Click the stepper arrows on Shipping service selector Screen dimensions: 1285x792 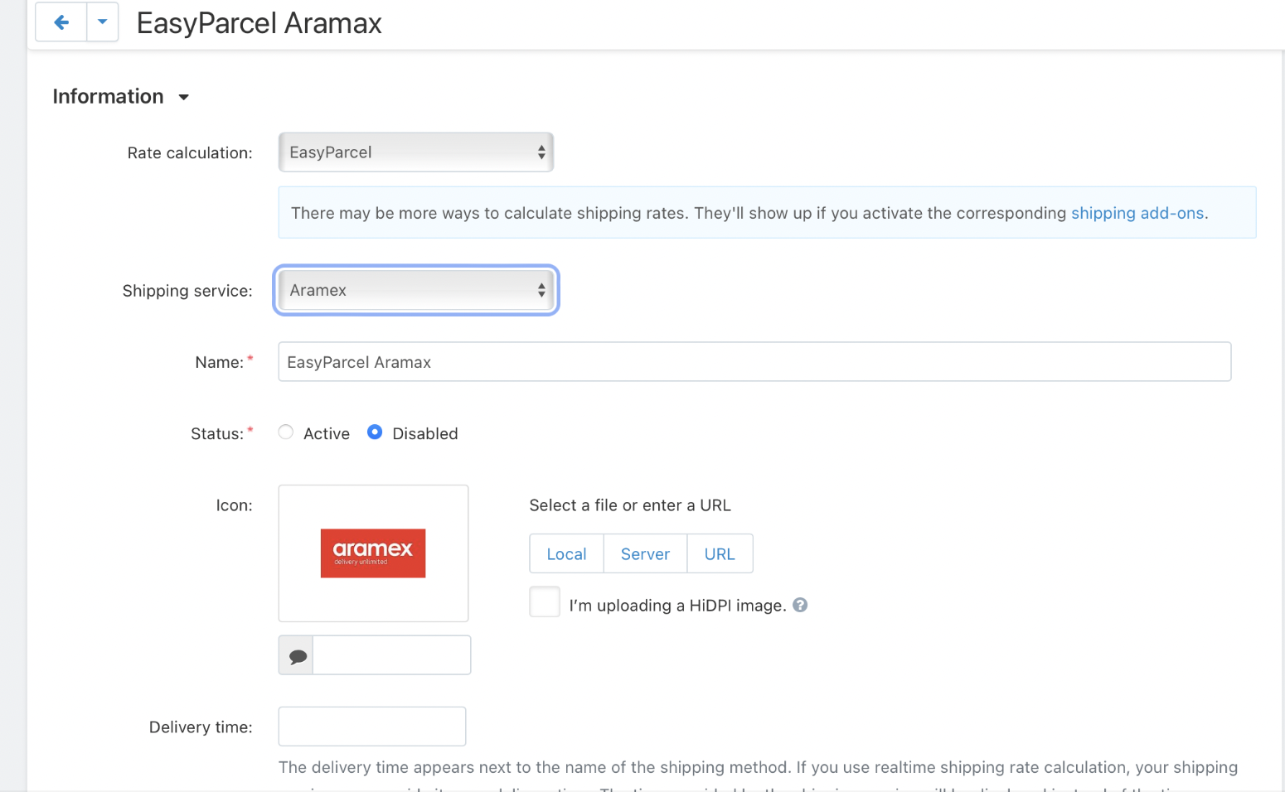pyautogui.click(x=541, y=290)
